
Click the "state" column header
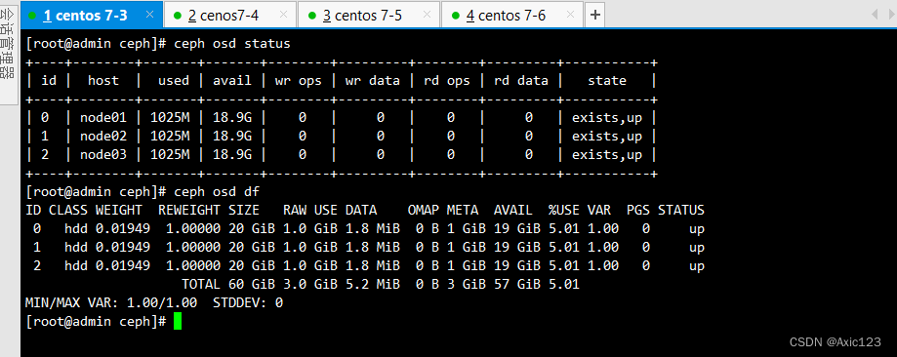click(607, 81)
